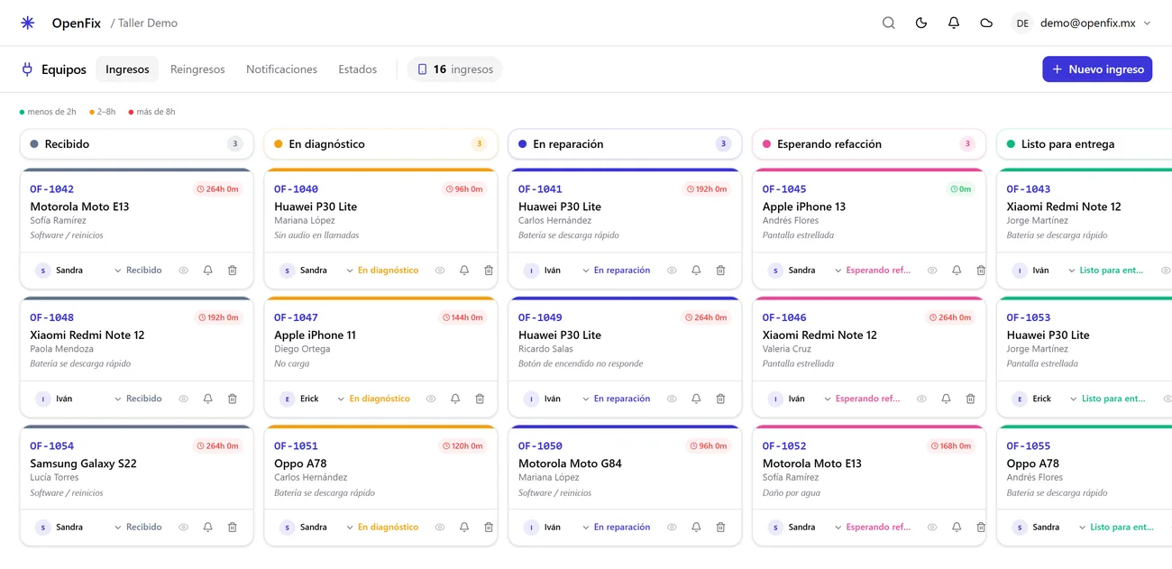Open the search icon in header
The image size is (1172, 569).
coord(889,23)
